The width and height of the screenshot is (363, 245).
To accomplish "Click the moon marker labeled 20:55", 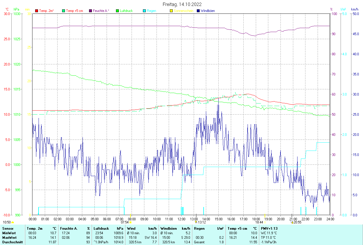I will coord(292,222).
